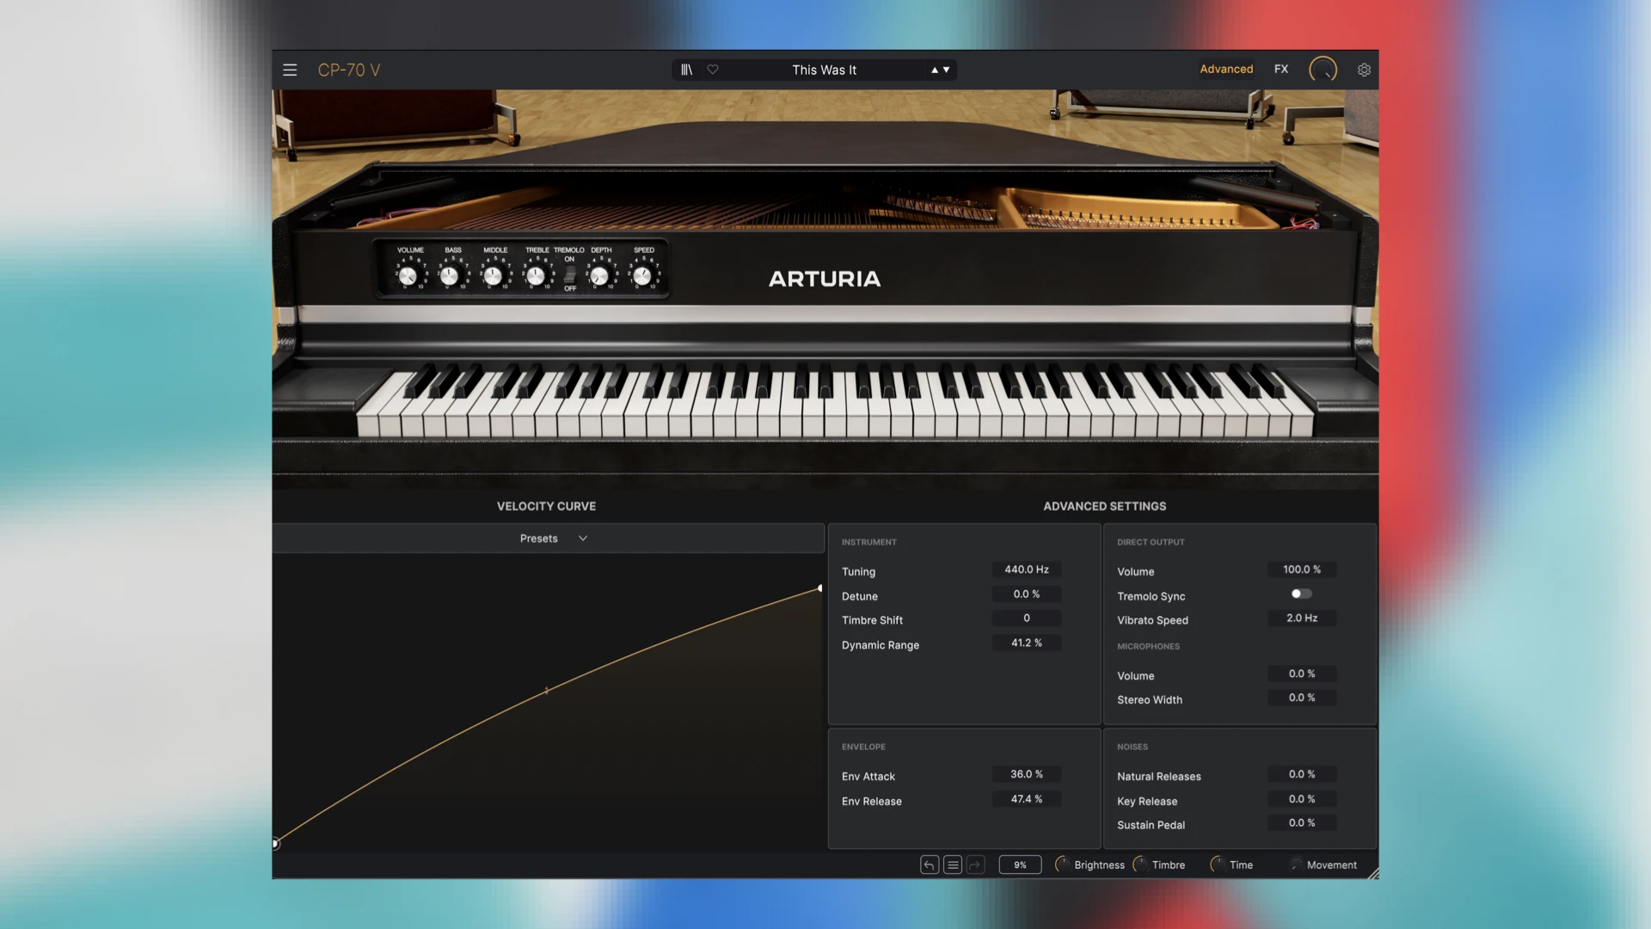
Task: Click the 9% CPU meter box
Action: click(x=1020, y=864)
